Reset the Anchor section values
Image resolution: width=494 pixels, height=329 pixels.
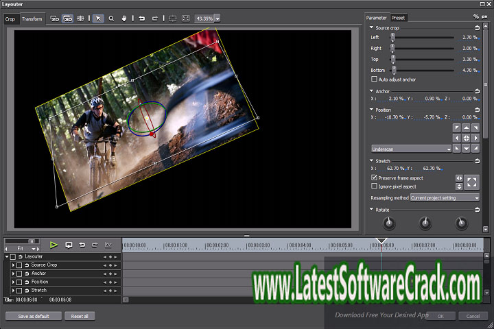click(x=477, y=91)
